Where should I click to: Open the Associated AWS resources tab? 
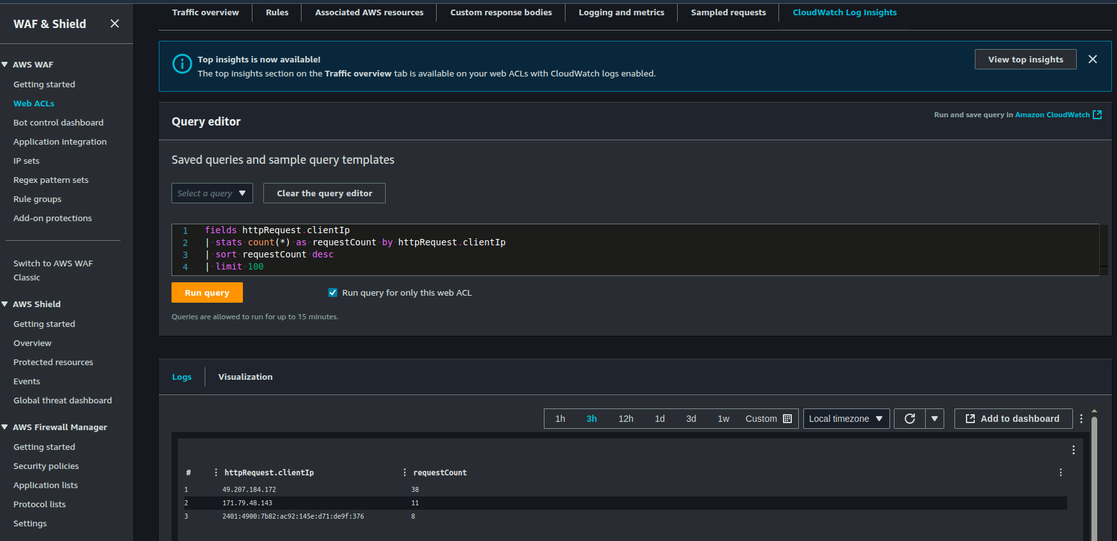[369, 12]
